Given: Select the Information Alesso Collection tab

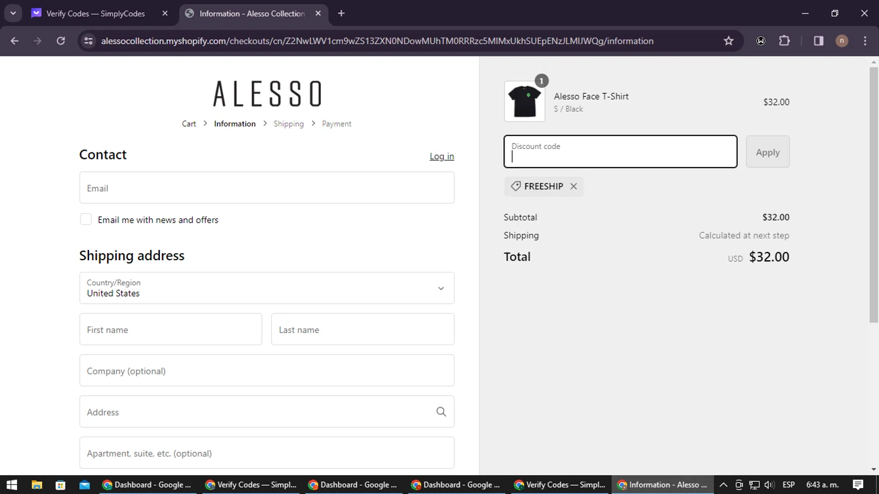Looking at the screenshot, I should (x=252, y=13).
